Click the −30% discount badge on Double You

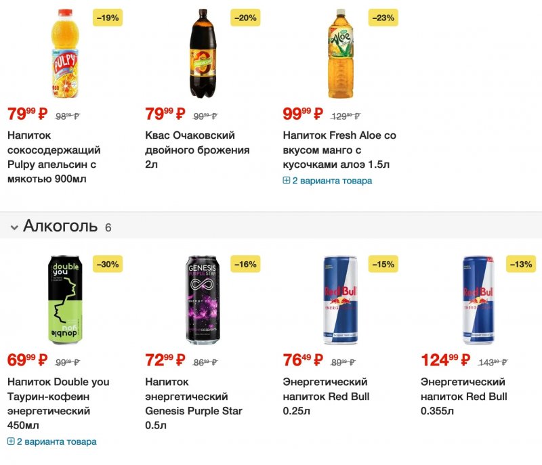(x=108, y=264)
